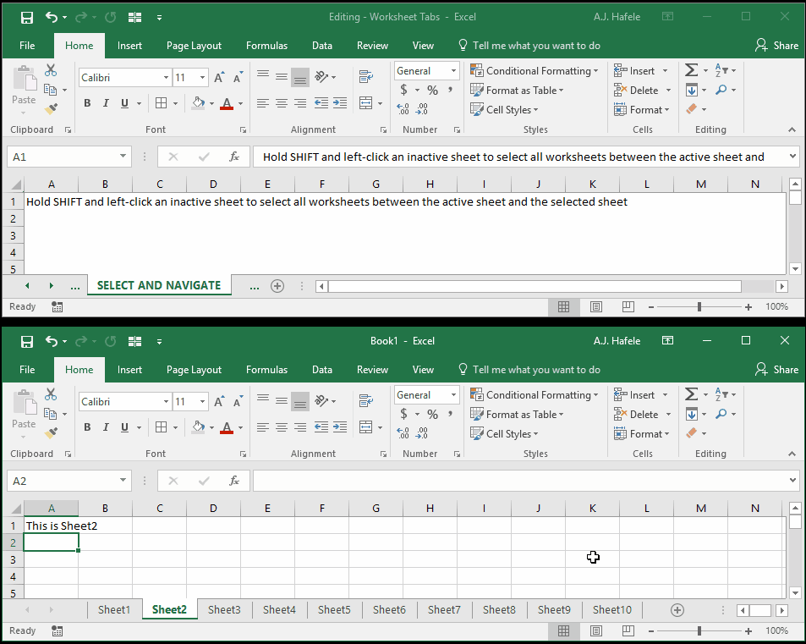806x644 pixels.
Task: Click Cut scissors icon in Book1 window
Action: pos(51,394)
